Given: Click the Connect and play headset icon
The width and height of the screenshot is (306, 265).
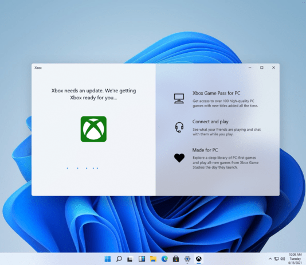Looking at the screenshot, I should click(x=179, y=127).
